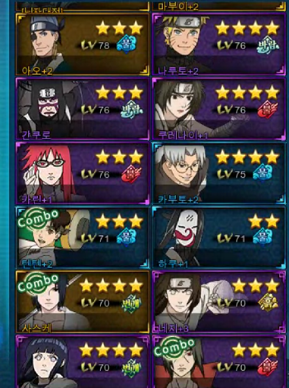Click the lightning element icon on 사스케 card
The height and width of the screenshot is (388, 289).
click(x=131, y=304)
